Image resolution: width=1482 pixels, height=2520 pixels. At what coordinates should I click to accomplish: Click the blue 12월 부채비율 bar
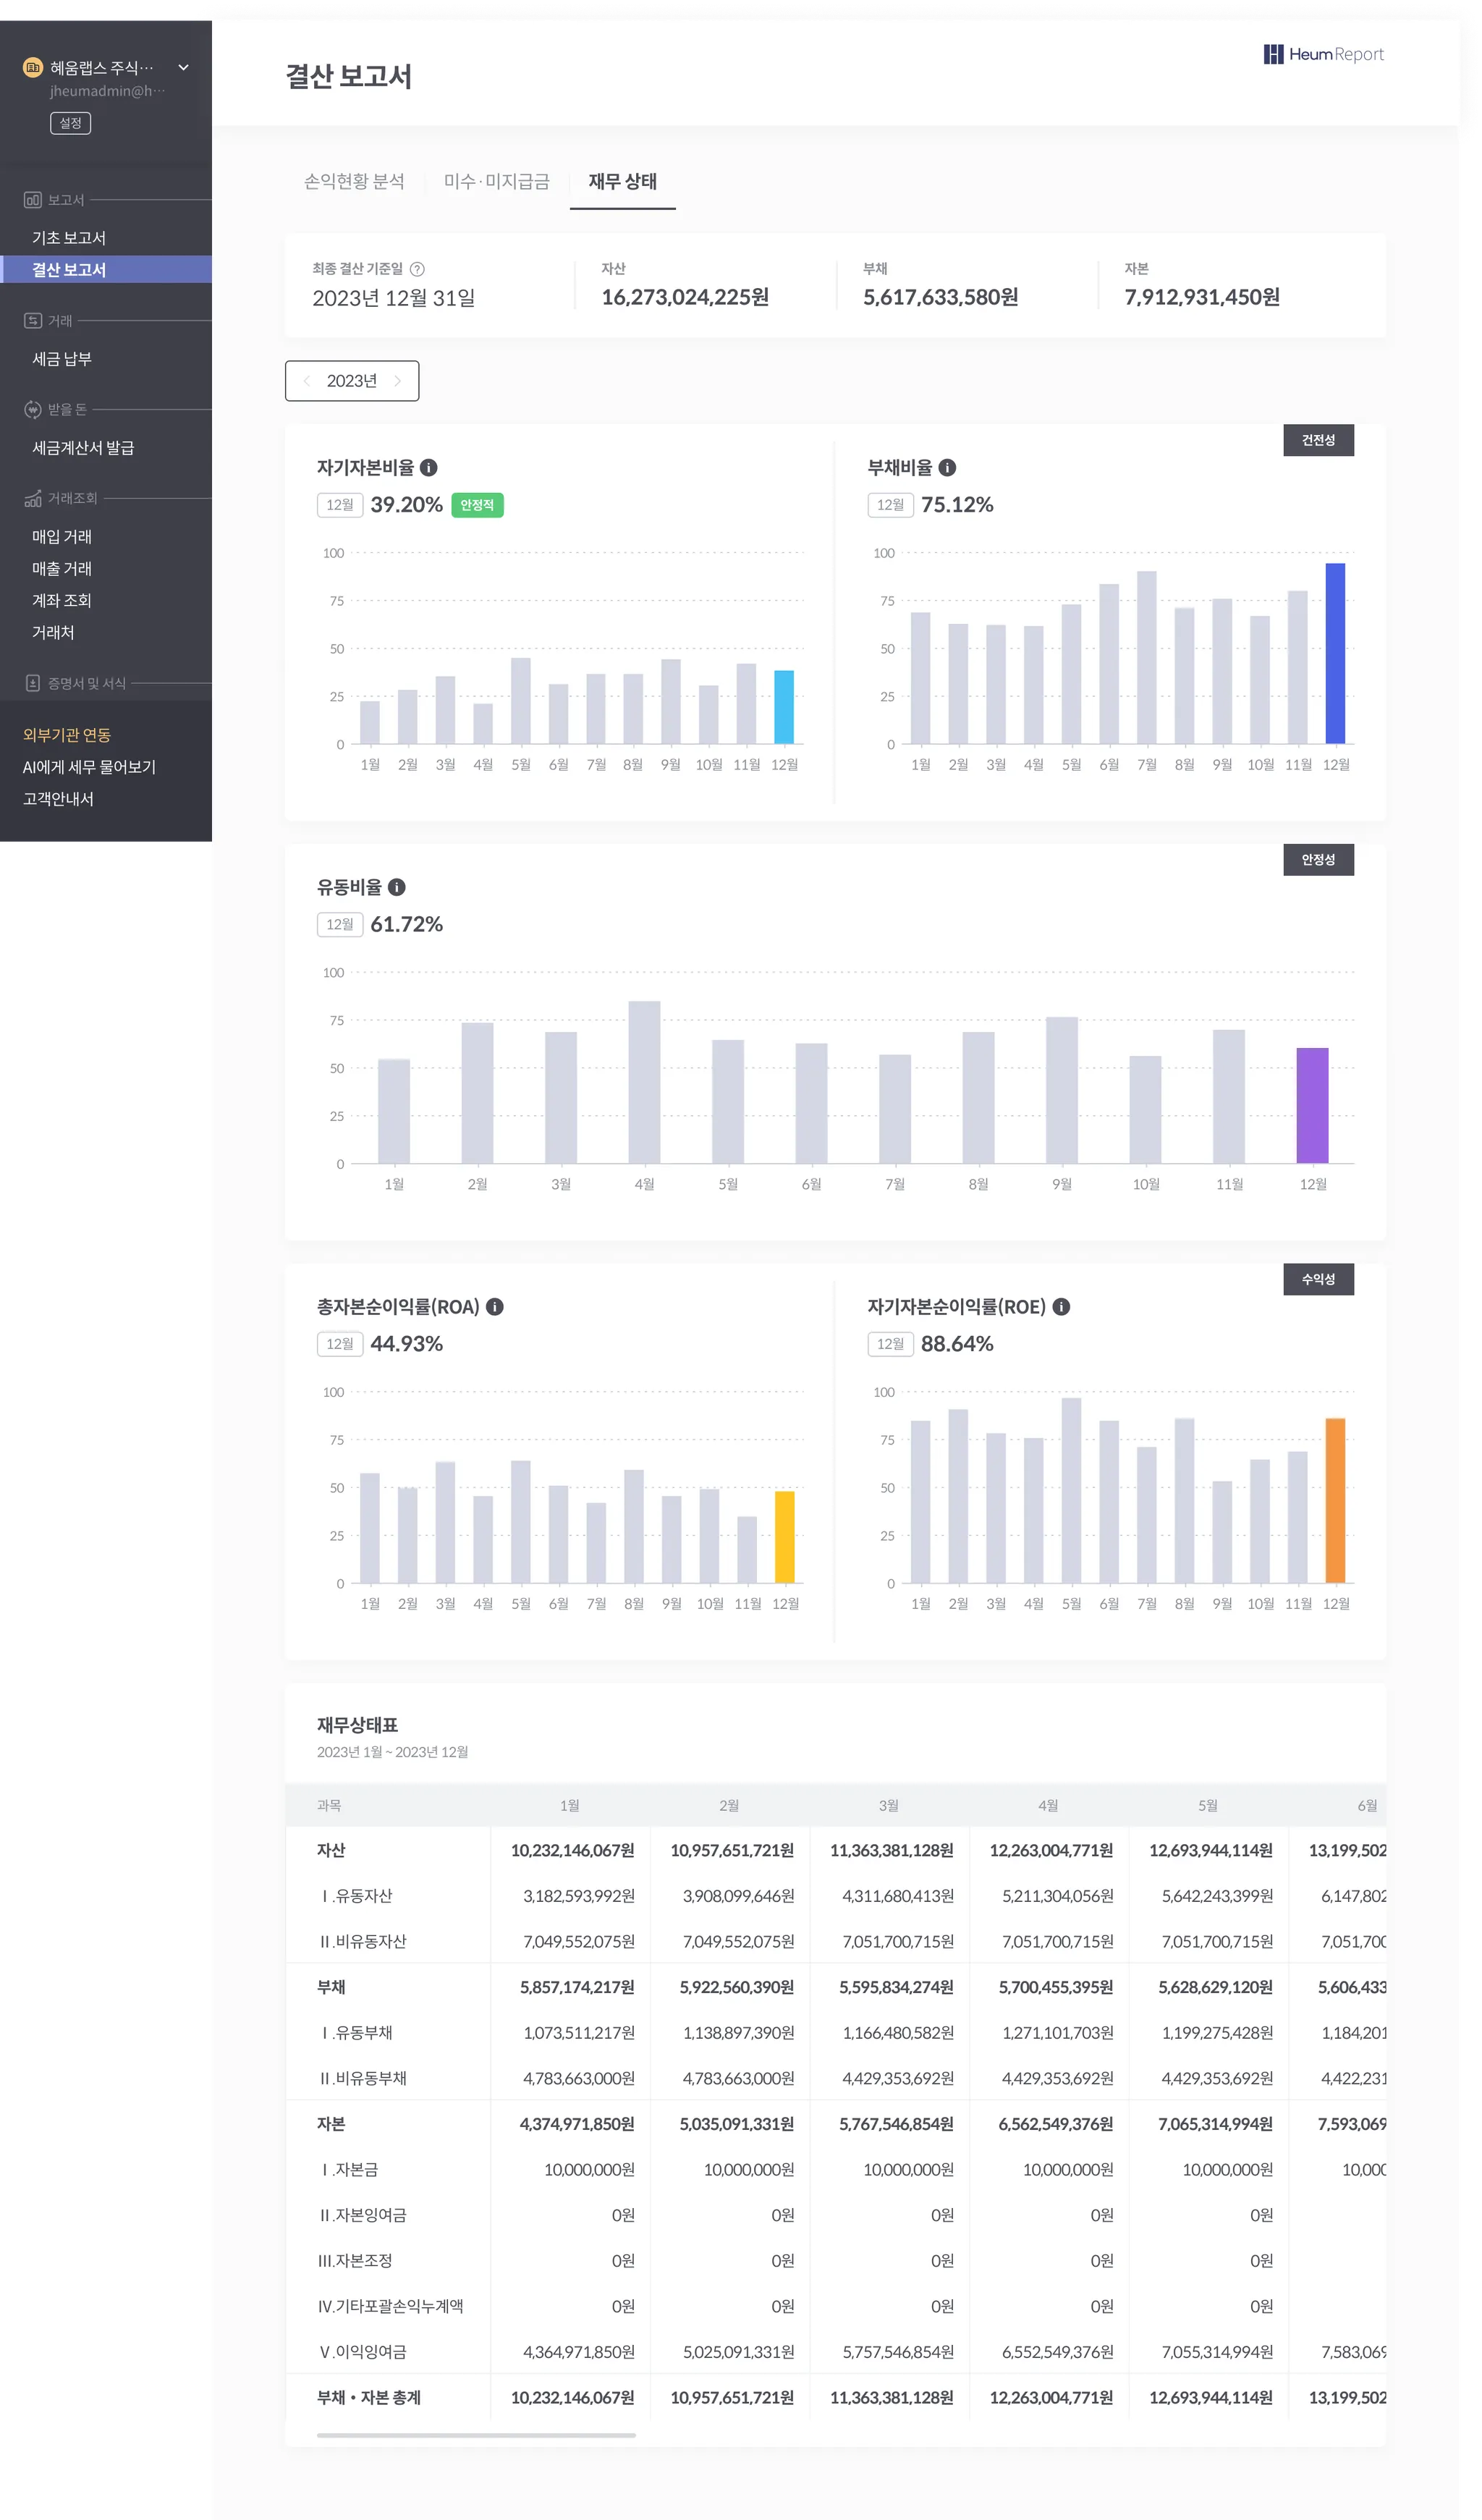(x=1335, y=653)
